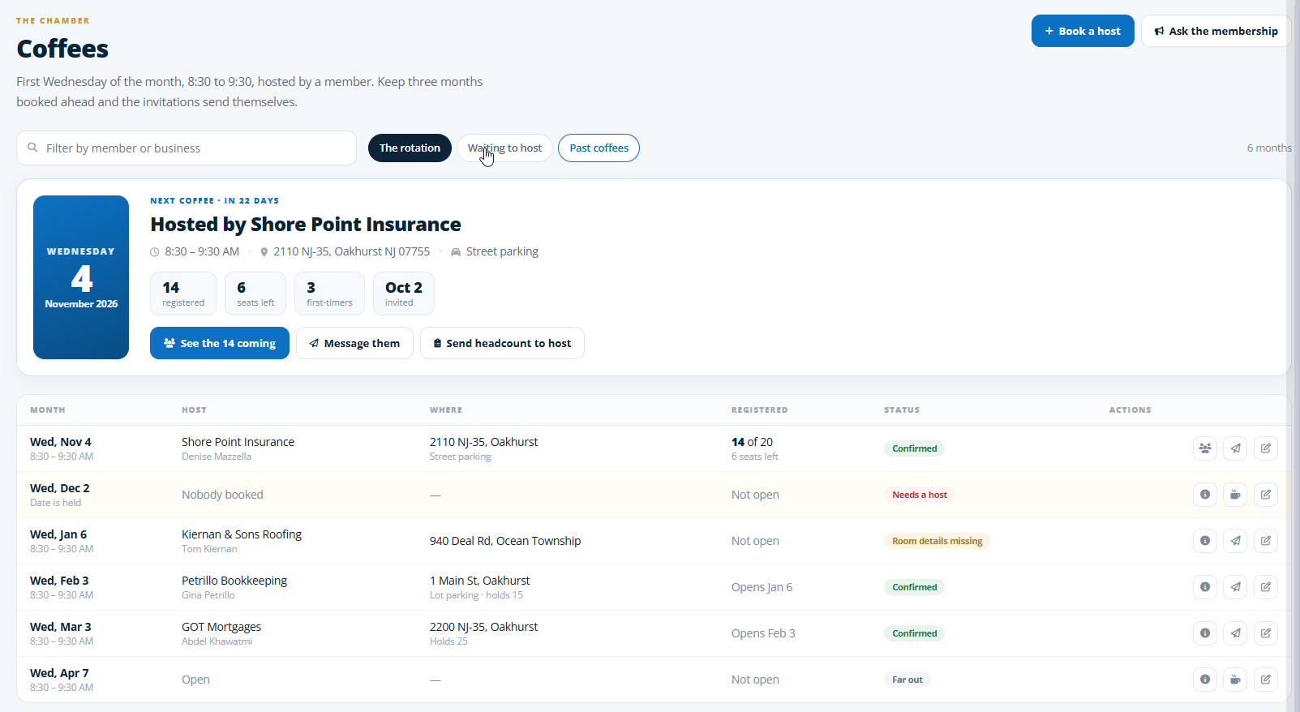
Task: Select The rotation tab
Action: pyautogui.click(x=410, y=148)
